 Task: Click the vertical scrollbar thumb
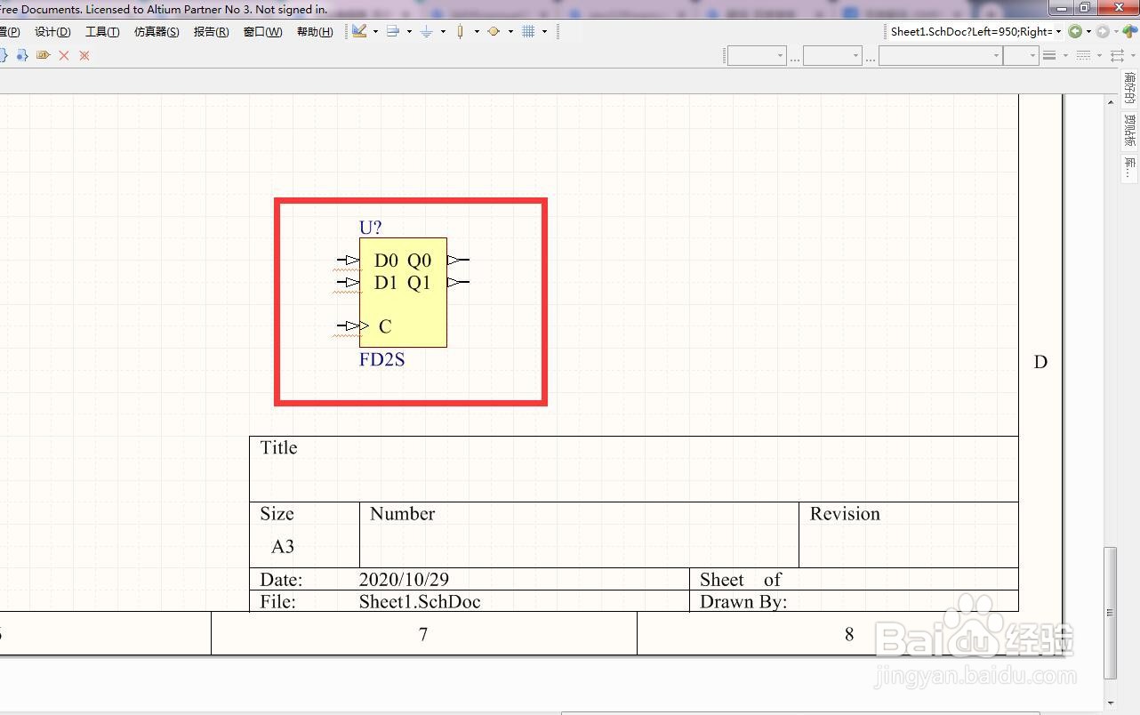coord(1111,613)
